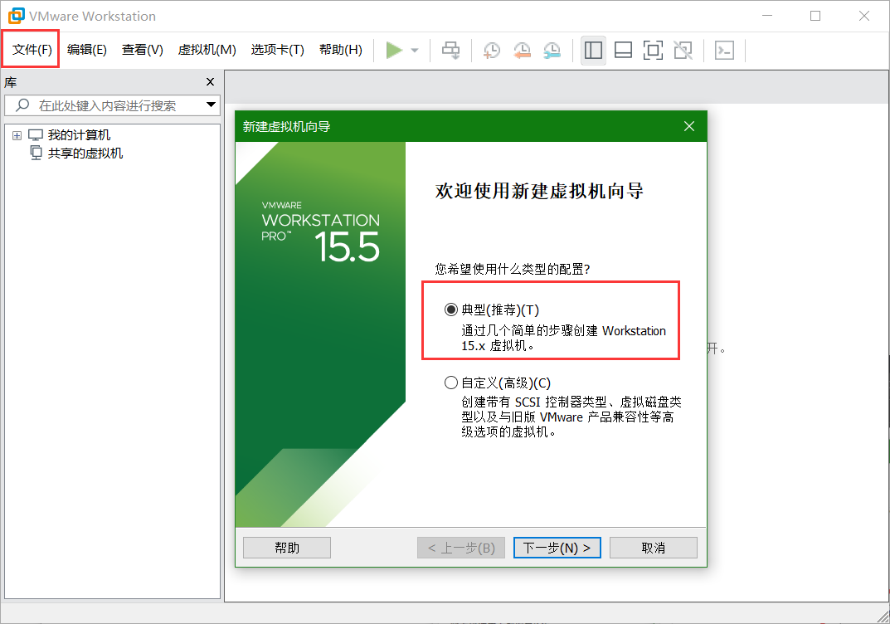The height and width of the screenshot is (624, 890).
Task: Click the Send Ctrl+Alt+Del toolbar icon
Action: coord(451,50)
